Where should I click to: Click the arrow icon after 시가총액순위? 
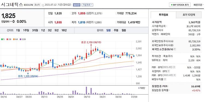click(x=167, y=26)
